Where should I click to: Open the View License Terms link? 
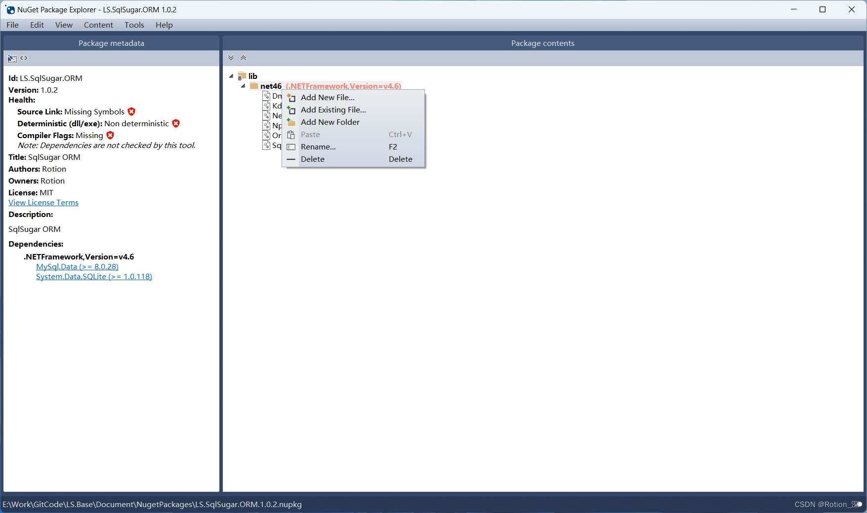click(x=43, y=202)
